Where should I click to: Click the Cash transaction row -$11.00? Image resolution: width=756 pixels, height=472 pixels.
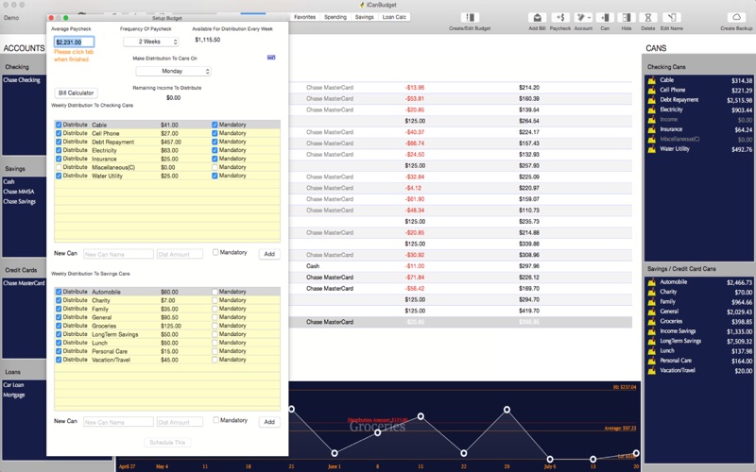[x=460, y=266]
